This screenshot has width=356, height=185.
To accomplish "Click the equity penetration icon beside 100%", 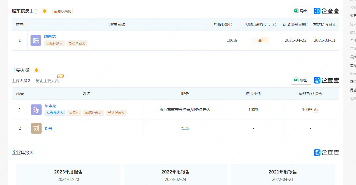I will [x=316, y=110].
